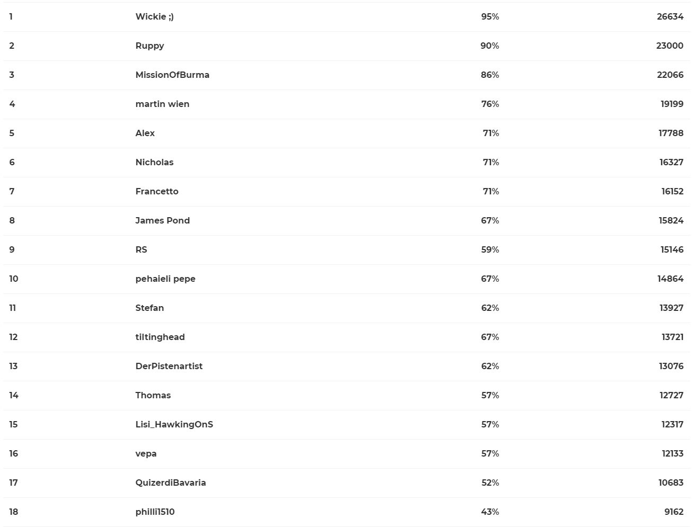Viewport: 694px width, 527px height.
Task: Select the Ruppy leaderboard entry name
Action: click(150, 46)
